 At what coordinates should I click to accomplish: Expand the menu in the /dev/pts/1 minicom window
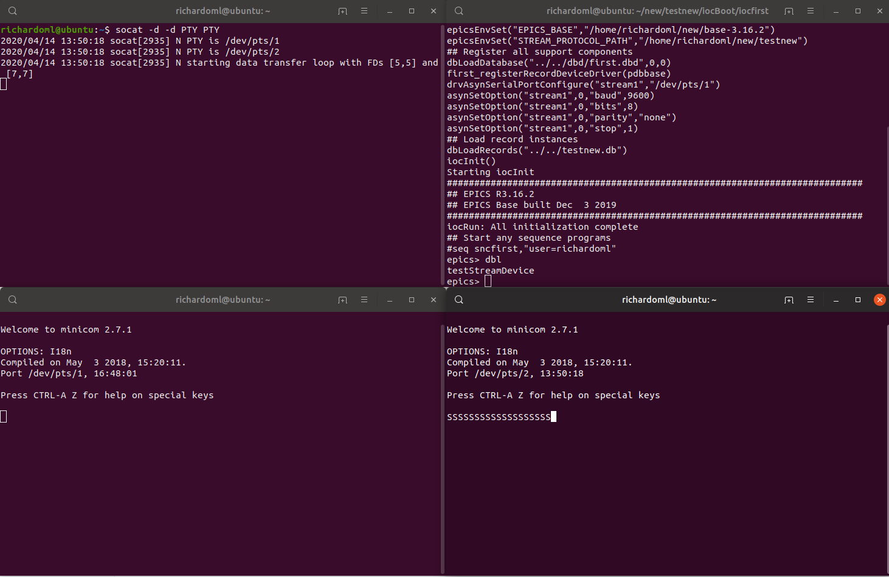tap(364, 300)
